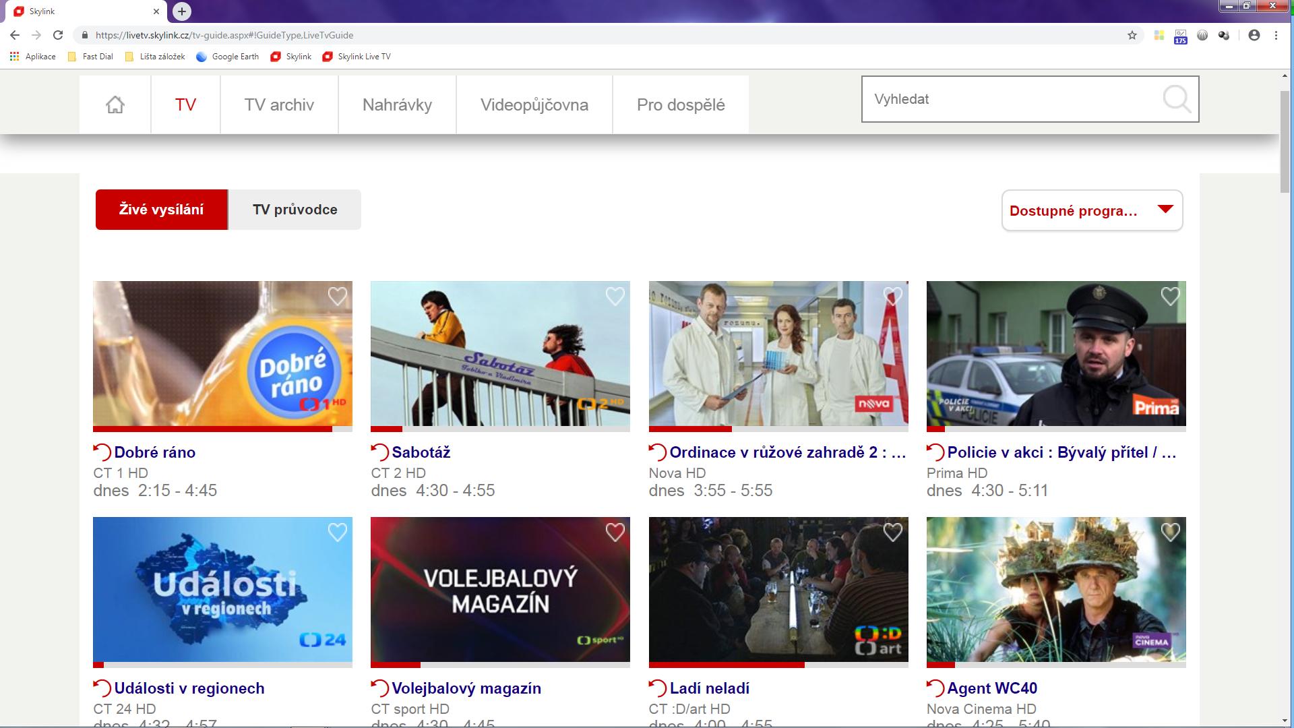Select Živé vysílání tab
1294x728 pixels.
(161, 210)
